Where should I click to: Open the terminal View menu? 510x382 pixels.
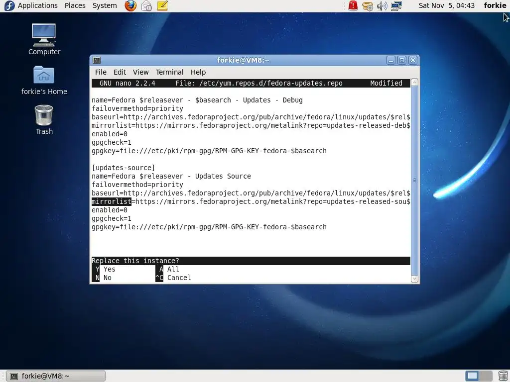coord(141,72)
